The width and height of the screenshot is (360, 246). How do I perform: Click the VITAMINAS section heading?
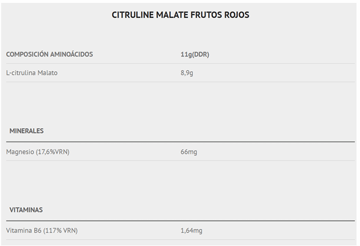coord(26,210)
